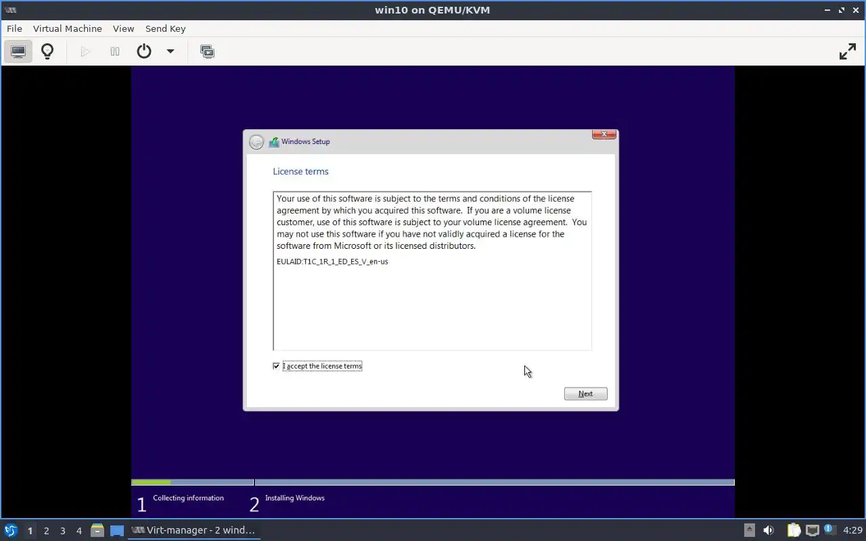Click the setup progress bar
This screenshot has height=541, width=866.
433,482
